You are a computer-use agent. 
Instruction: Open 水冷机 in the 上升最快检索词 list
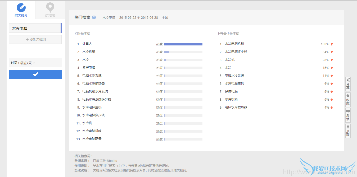point(230,60)
